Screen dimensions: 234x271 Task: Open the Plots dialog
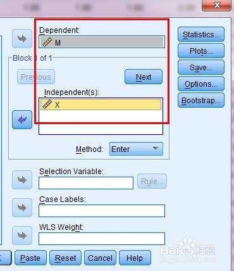[201, 51]
